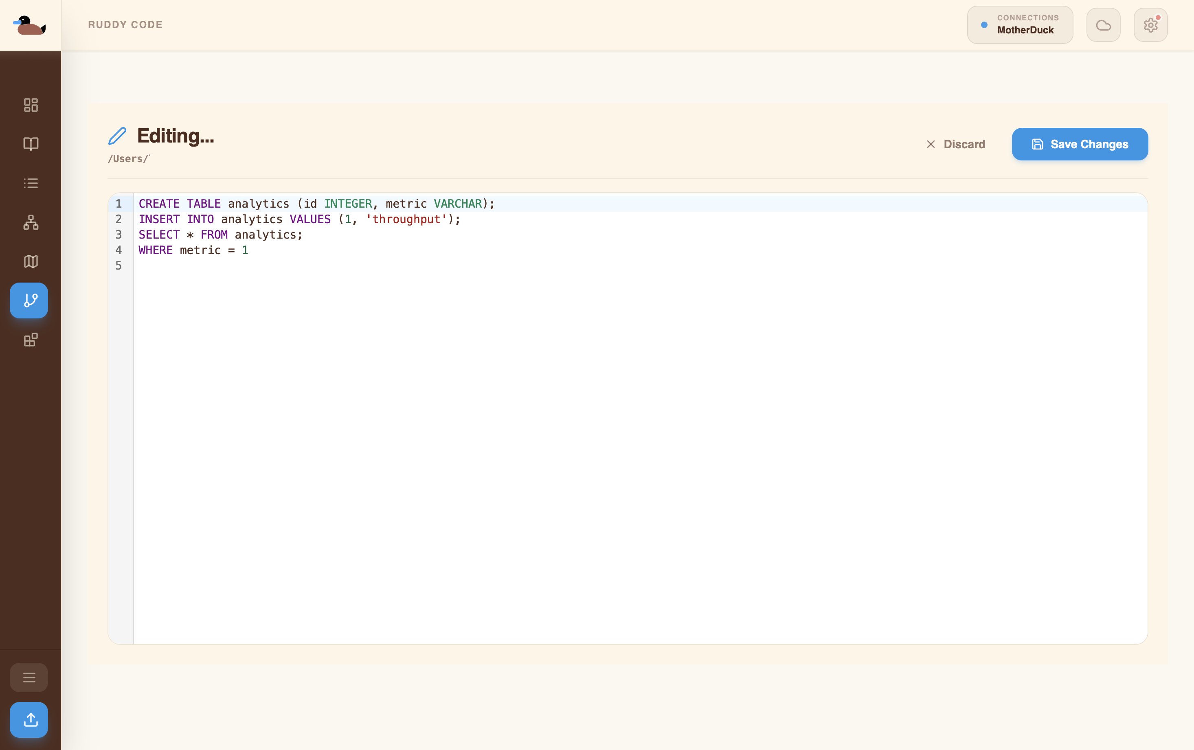
Task: Open the MotherDuck connections selector
Action: [x=1020, y=24]
